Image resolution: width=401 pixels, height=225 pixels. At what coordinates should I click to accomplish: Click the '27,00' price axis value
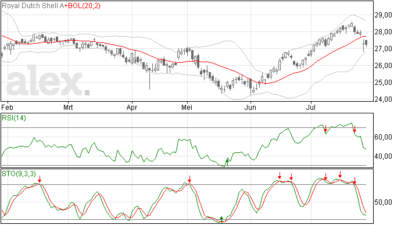coord(384,49)
